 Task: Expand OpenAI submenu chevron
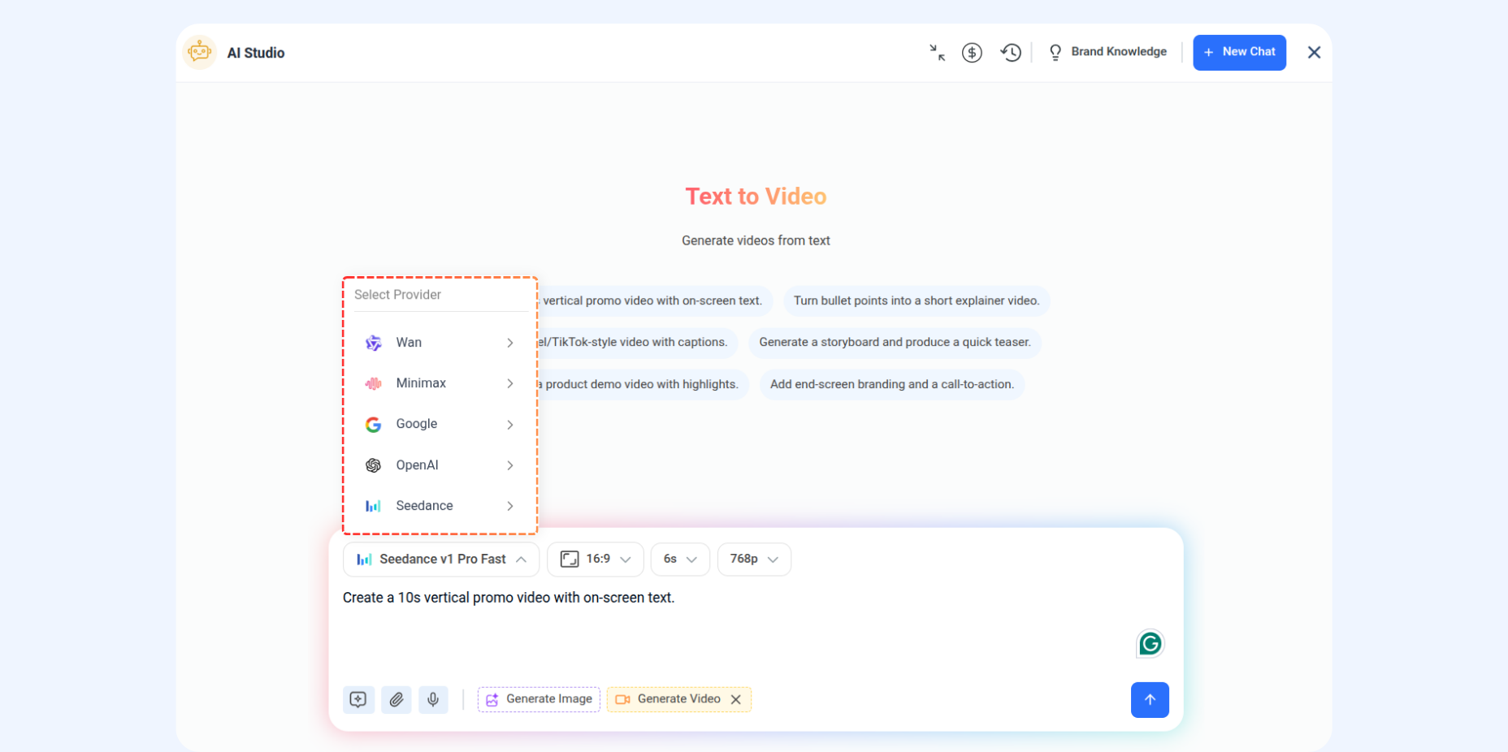point(510,465)
